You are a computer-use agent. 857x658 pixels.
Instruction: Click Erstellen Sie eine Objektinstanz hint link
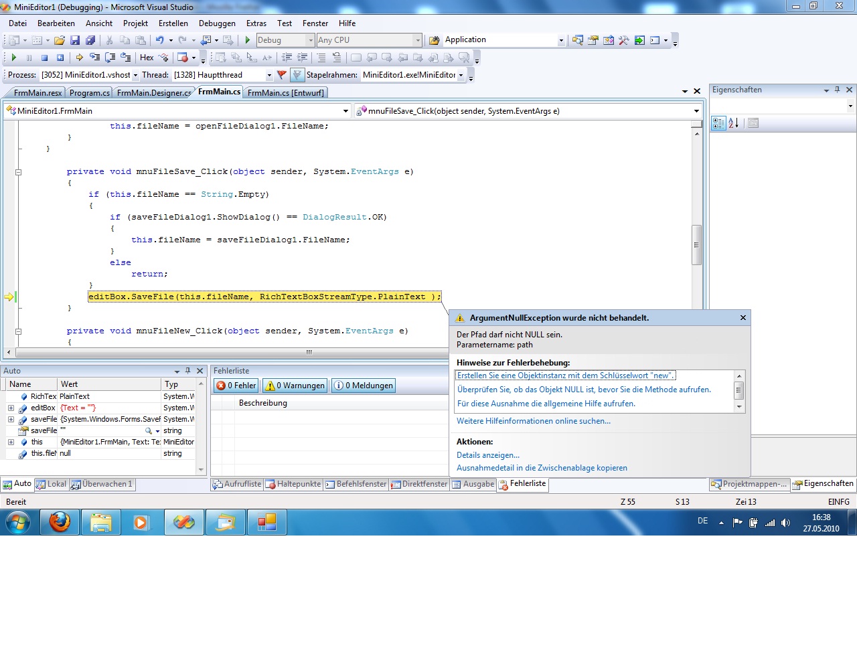coord(566,376)
